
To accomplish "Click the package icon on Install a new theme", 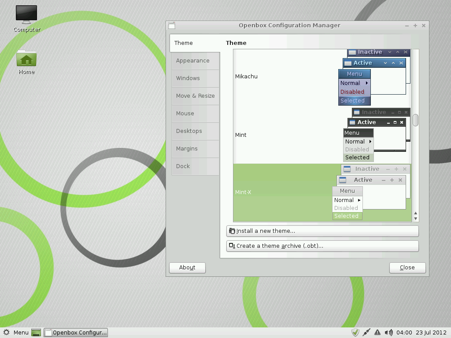I will [x=232, y=231].
